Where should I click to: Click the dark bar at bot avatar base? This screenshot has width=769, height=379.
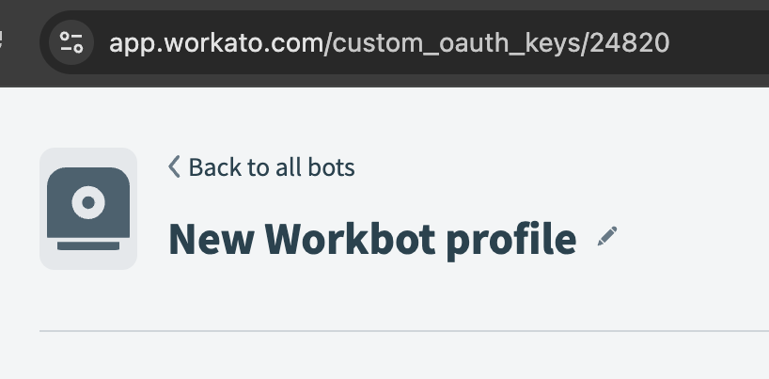coord(88,245)
